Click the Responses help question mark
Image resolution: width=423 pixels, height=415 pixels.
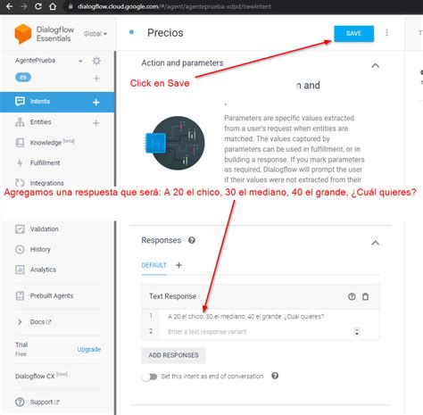pyautogui.click(x=192, y=240)
